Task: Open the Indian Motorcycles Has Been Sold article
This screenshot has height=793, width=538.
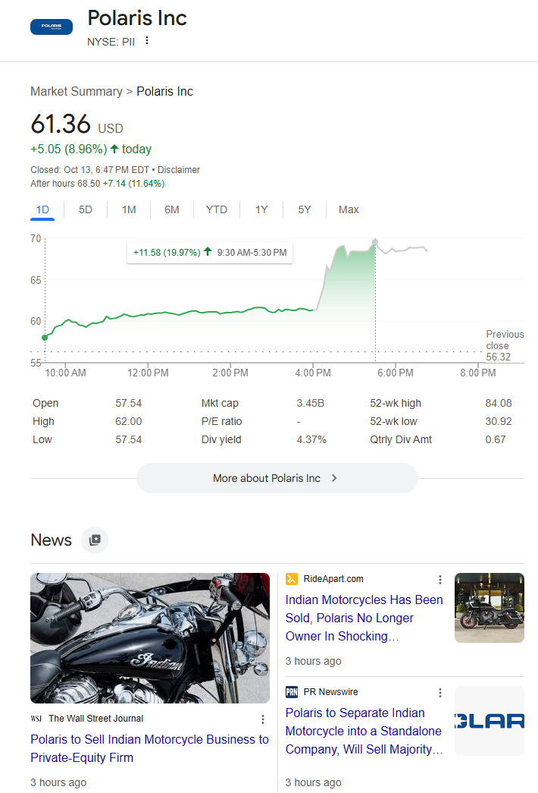Action: pos(364,618)
